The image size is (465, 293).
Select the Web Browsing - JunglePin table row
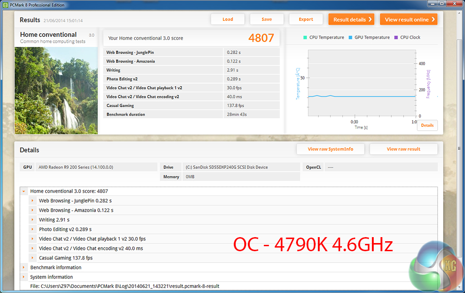191,52
